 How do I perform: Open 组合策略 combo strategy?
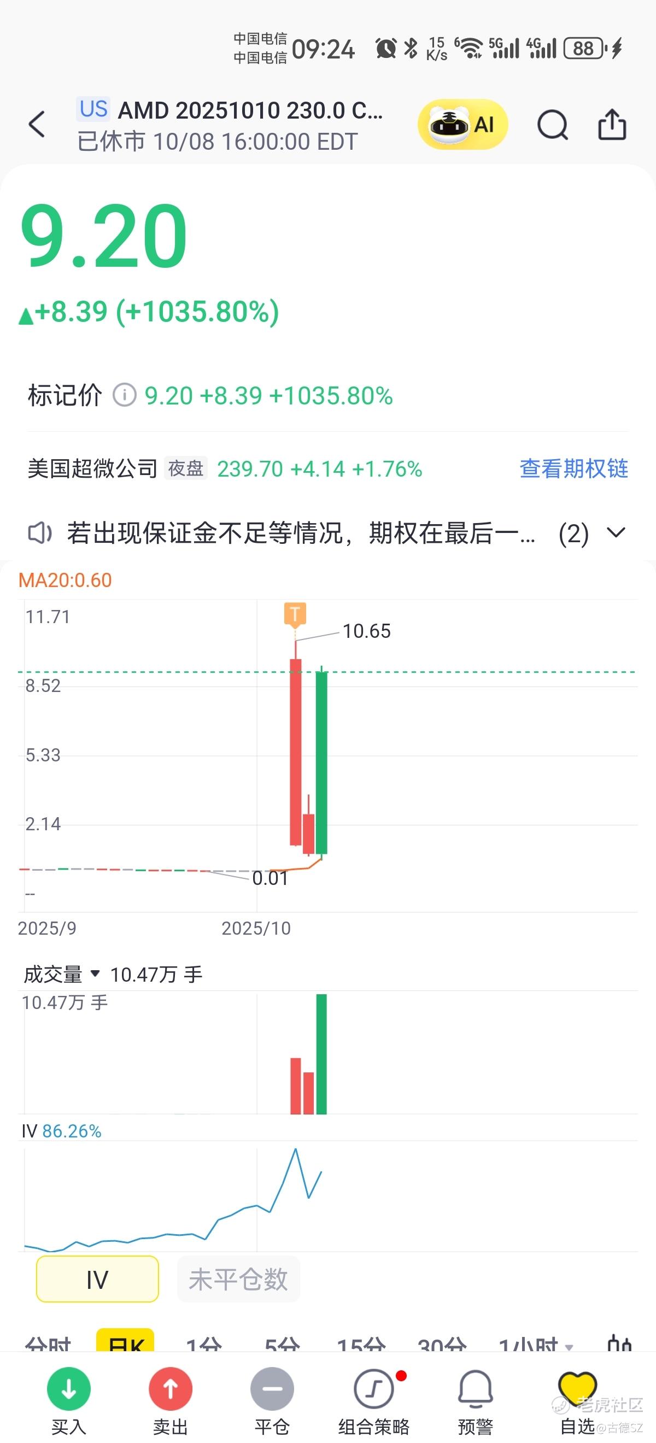pyautogui.click(x=374, y=1389)
